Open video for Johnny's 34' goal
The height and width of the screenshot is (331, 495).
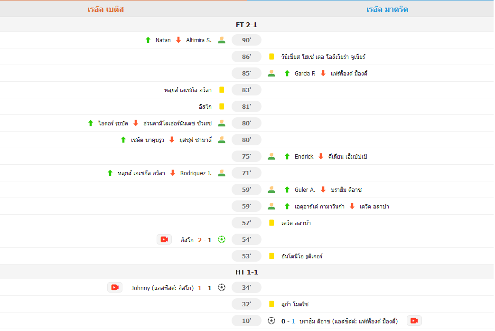115,287
